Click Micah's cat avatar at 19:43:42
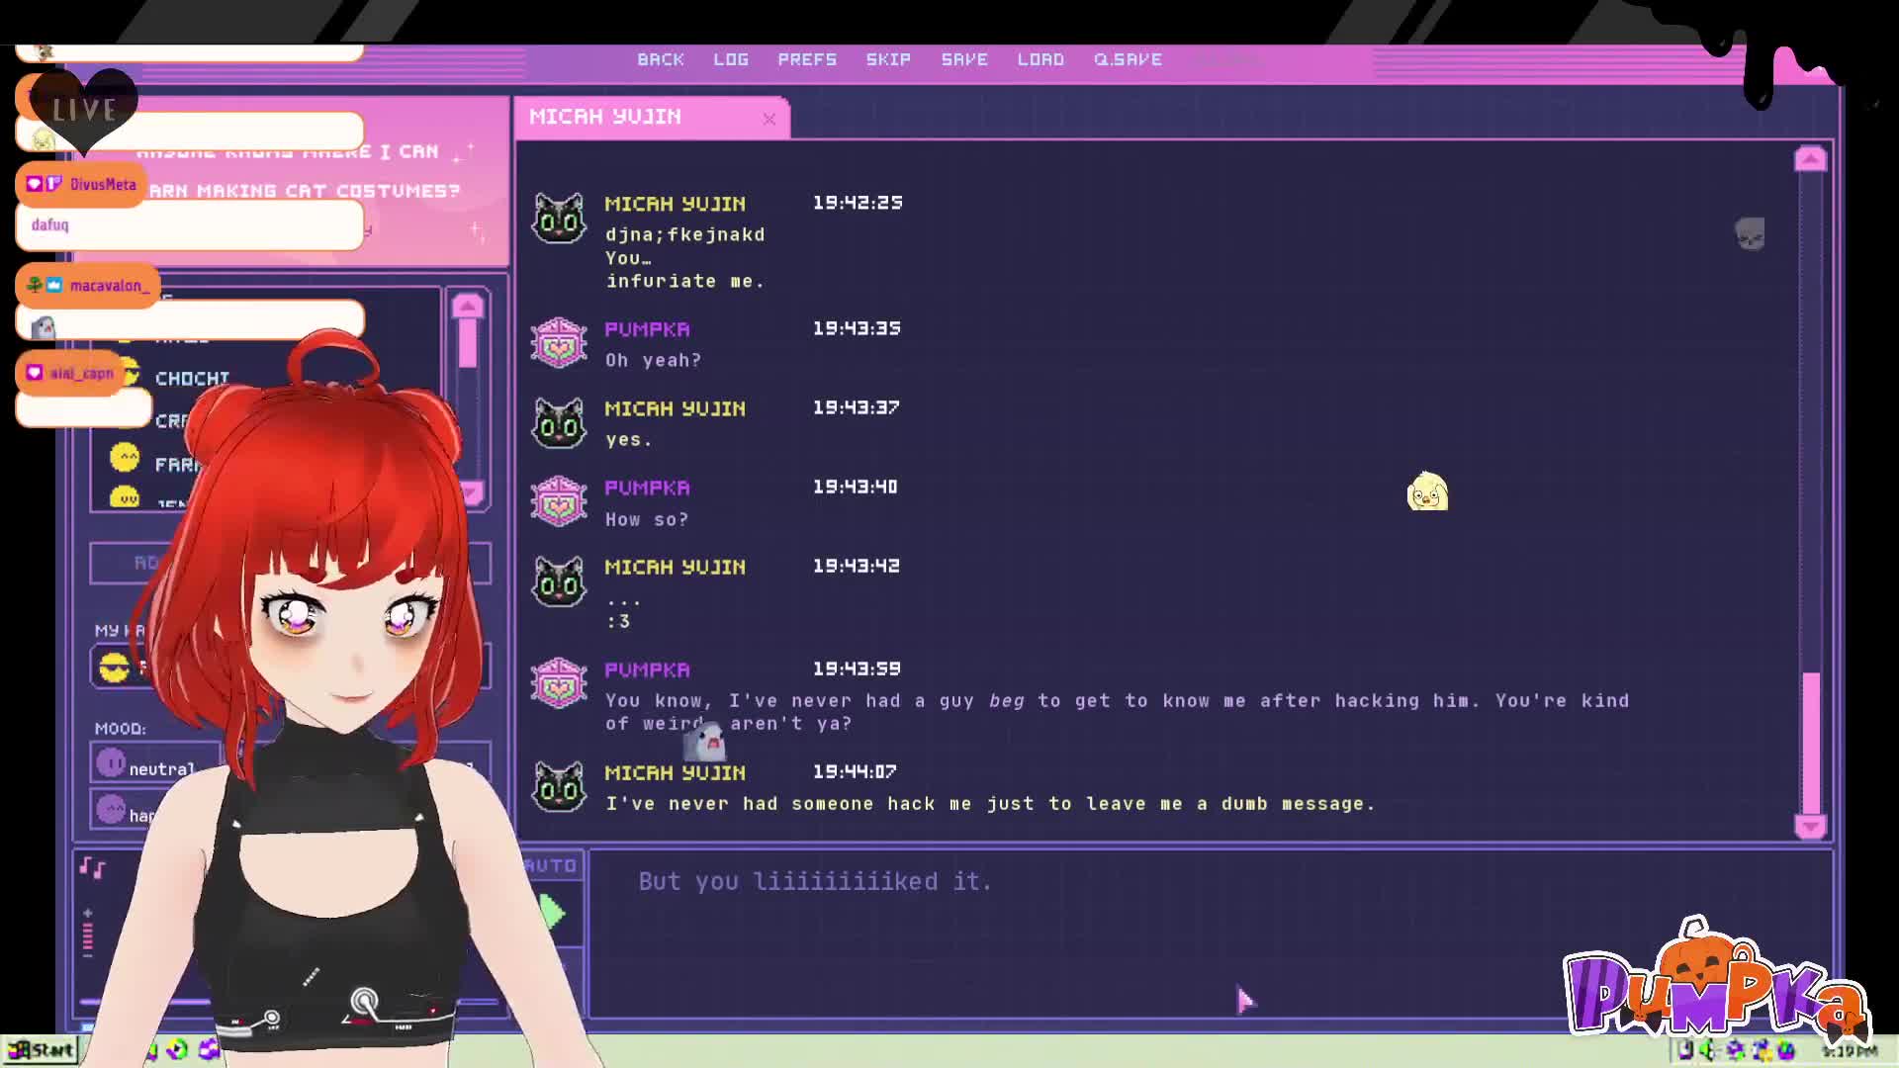 point(559,581)
